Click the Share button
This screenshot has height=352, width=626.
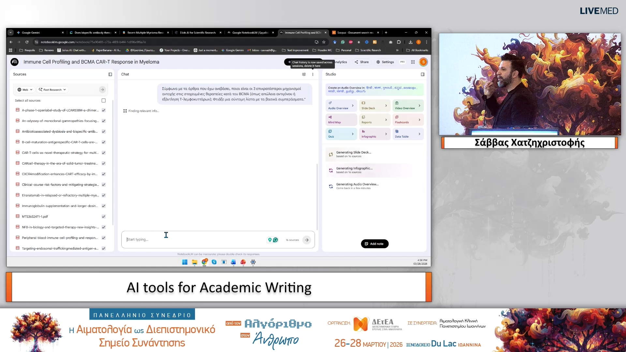pos(362,62)
